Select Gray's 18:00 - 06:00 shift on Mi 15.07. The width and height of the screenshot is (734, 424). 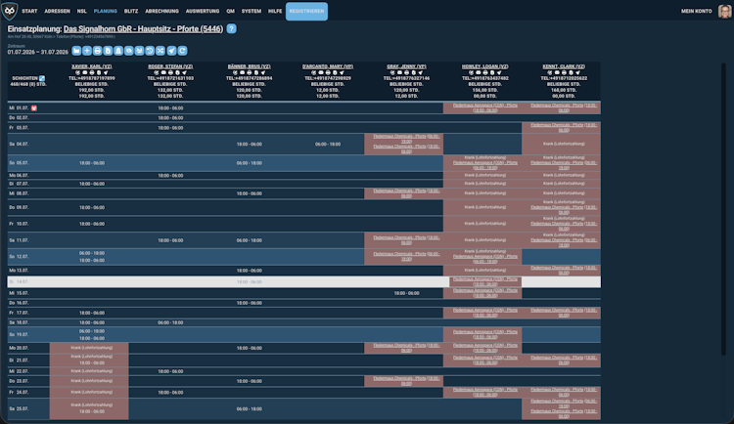coord(406,293)
